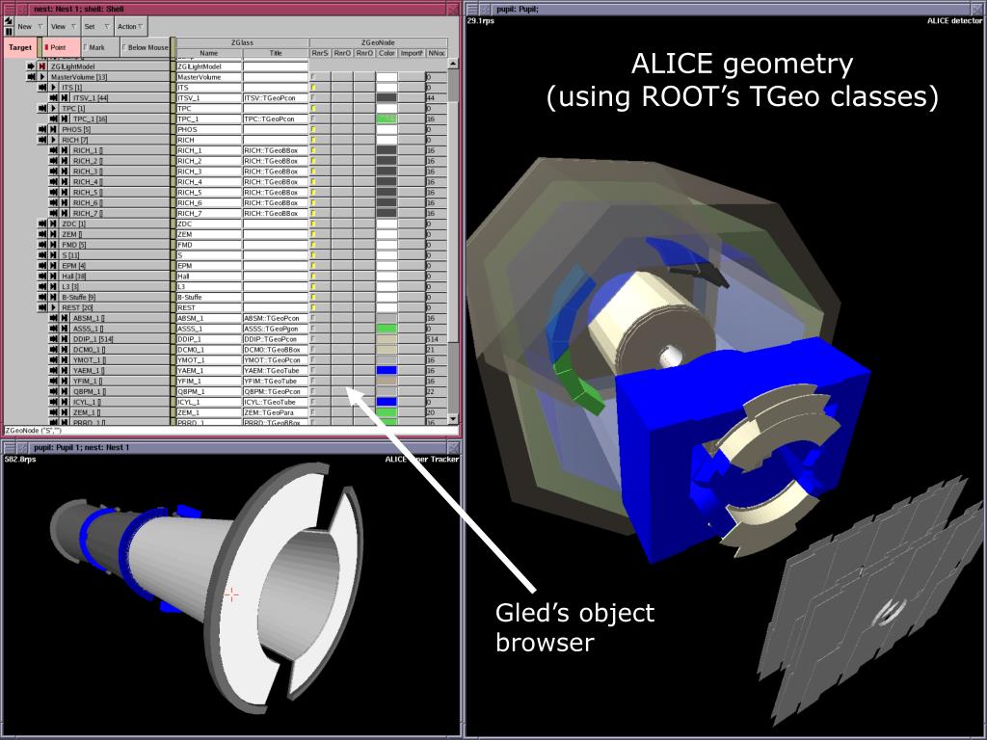Screen dimensions: 987x740
Task: Click the arrow icon on the TPC_1 [16] row
Action: tap(54, 119)
